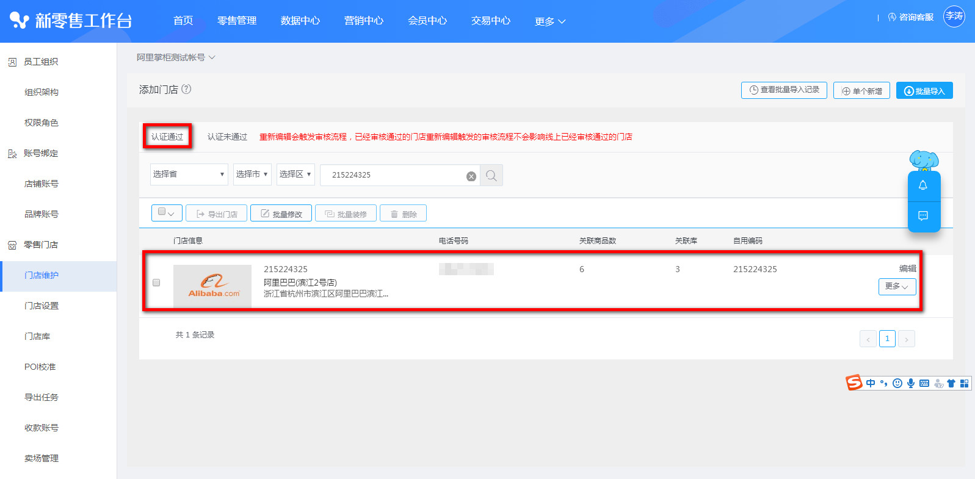Viewport: 975px width, 479px height.
Task: Switch to the 认证未通过 tab
Action: click(227, 137)
